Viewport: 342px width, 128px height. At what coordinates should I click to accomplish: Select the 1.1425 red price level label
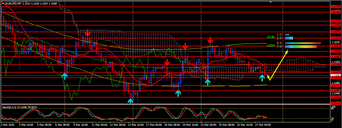pos(336,97)
